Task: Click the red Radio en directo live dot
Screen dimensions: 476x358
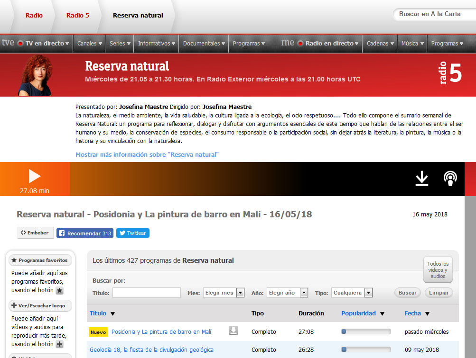Action: coord(300,43)
